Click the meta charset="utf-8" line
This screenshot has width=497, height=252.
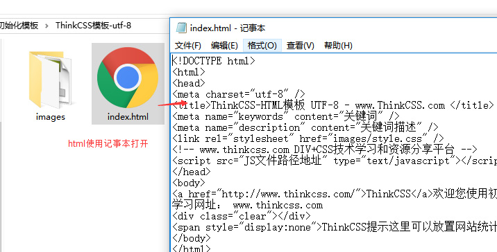pyautogui.click(x=238, y=94)
